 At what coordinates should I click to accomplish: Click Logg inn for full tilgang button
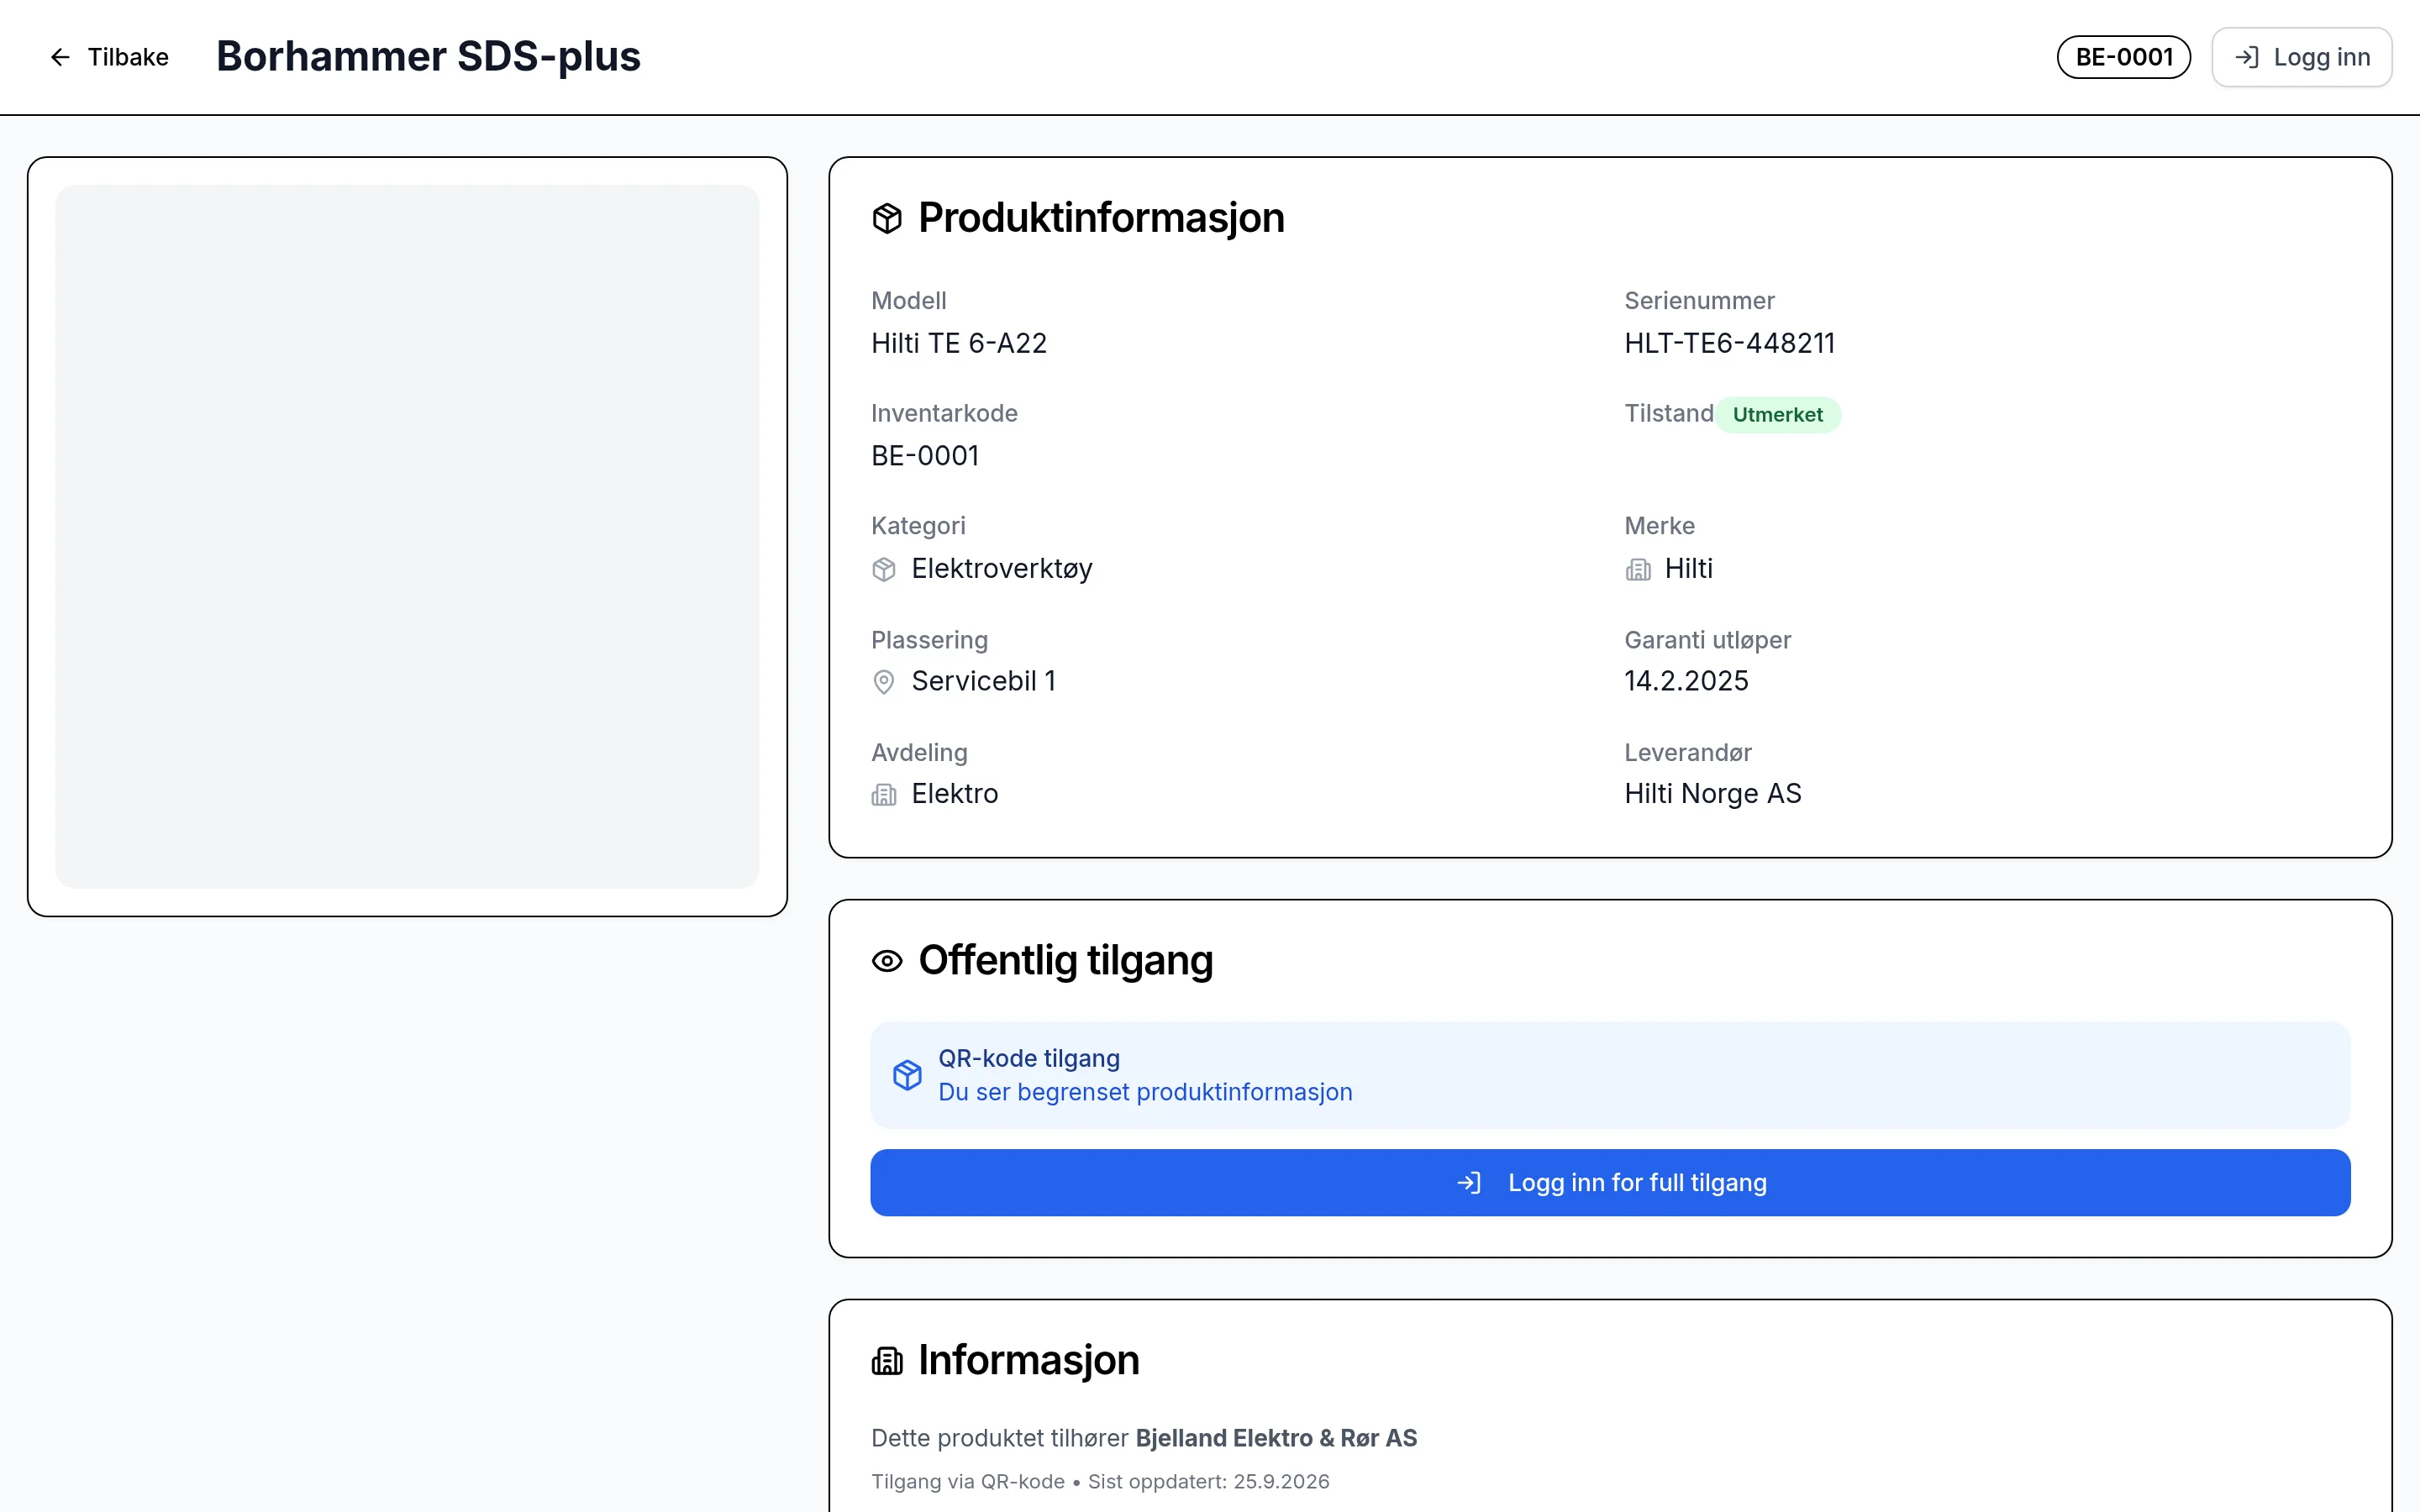coord(1610,1182)
